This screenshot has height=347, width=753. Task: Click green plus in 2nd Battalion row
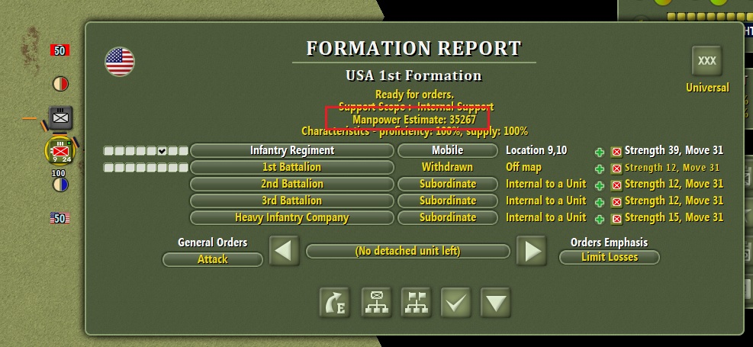point(600,185)
